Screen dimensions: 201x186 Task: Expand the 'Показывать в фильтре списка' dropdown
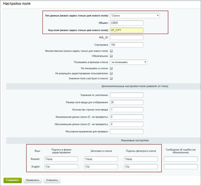coord(128,62)
